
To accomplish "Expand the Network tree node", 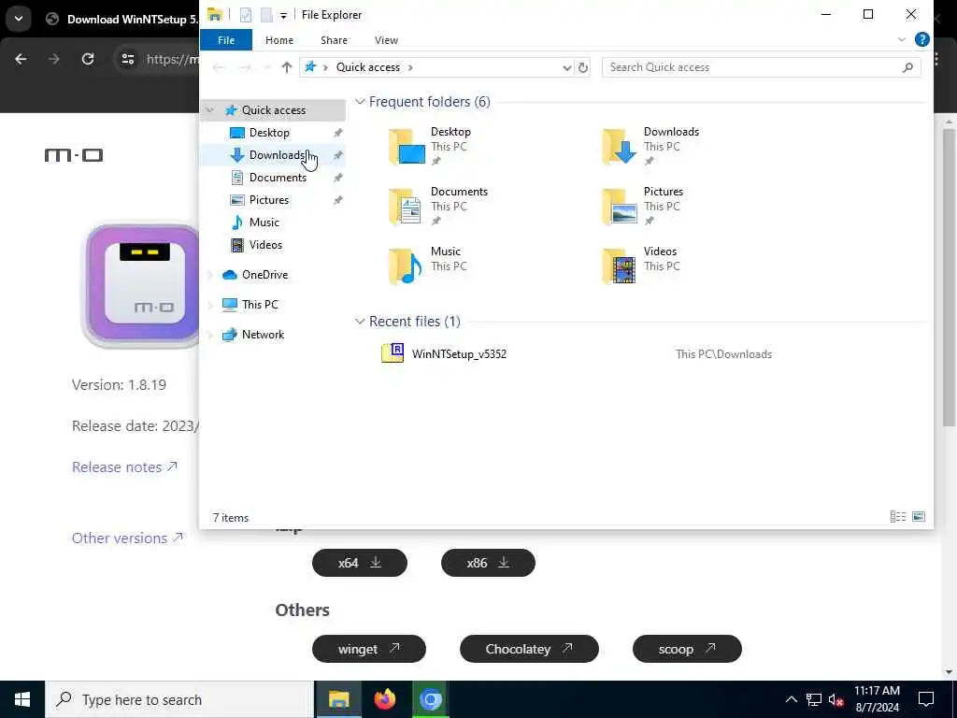I will [x=210, y=335].
